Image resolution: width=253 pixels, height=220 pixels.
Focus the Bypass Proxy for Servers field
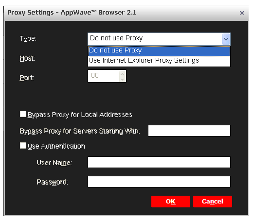click(x=189, y=131)
